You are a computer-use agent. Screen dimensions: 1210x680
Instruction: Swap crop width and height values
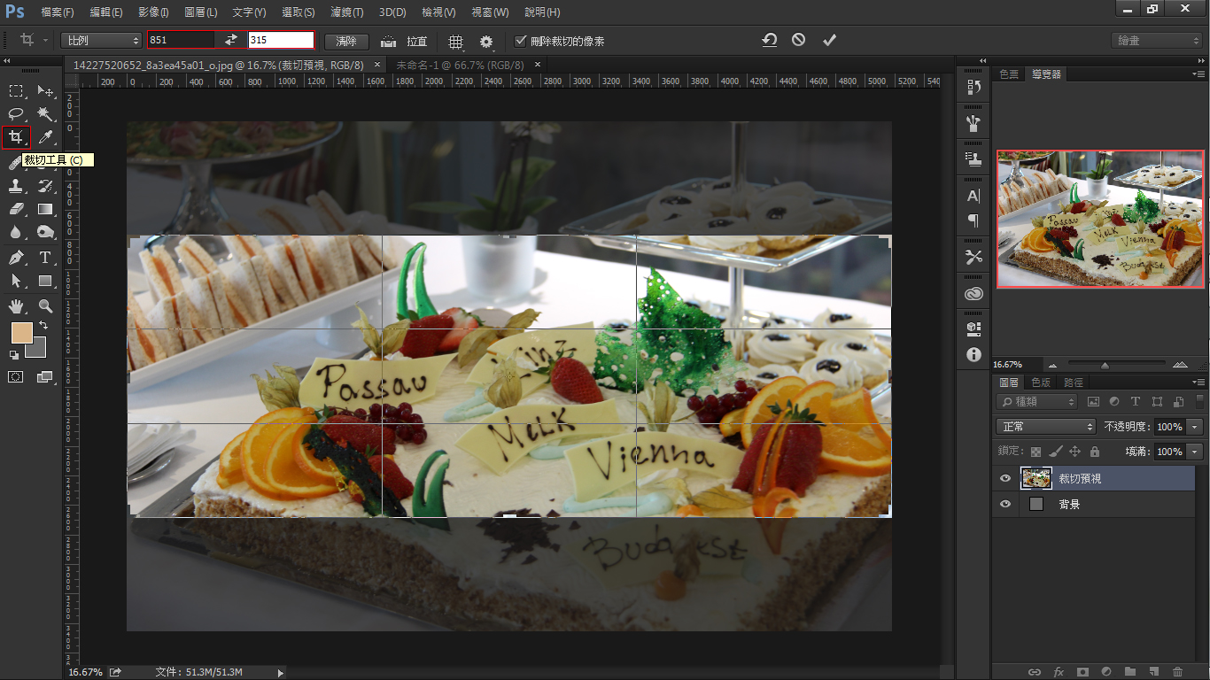[x=231, y=40]
